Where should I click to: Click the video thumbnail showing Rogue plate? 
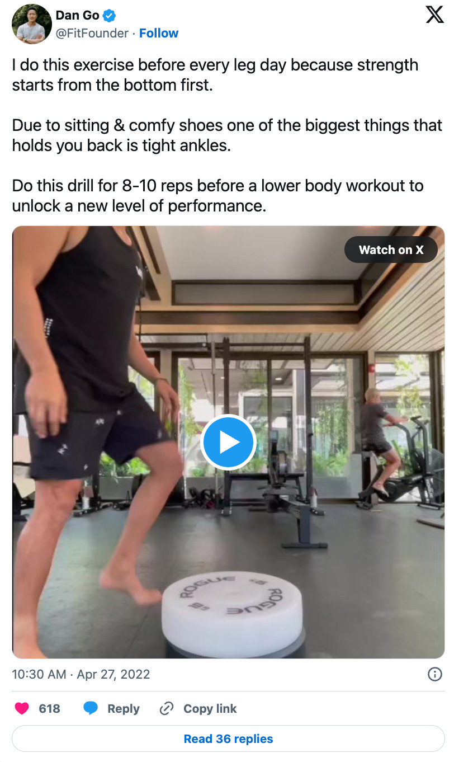point(228,442)
